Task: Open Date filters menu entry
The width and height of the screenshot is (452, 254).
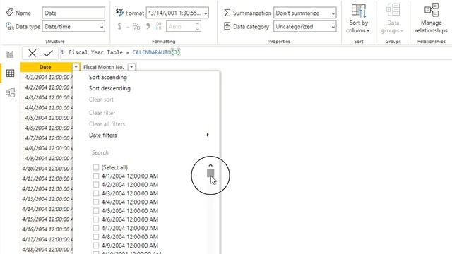Action: [103, 135]
